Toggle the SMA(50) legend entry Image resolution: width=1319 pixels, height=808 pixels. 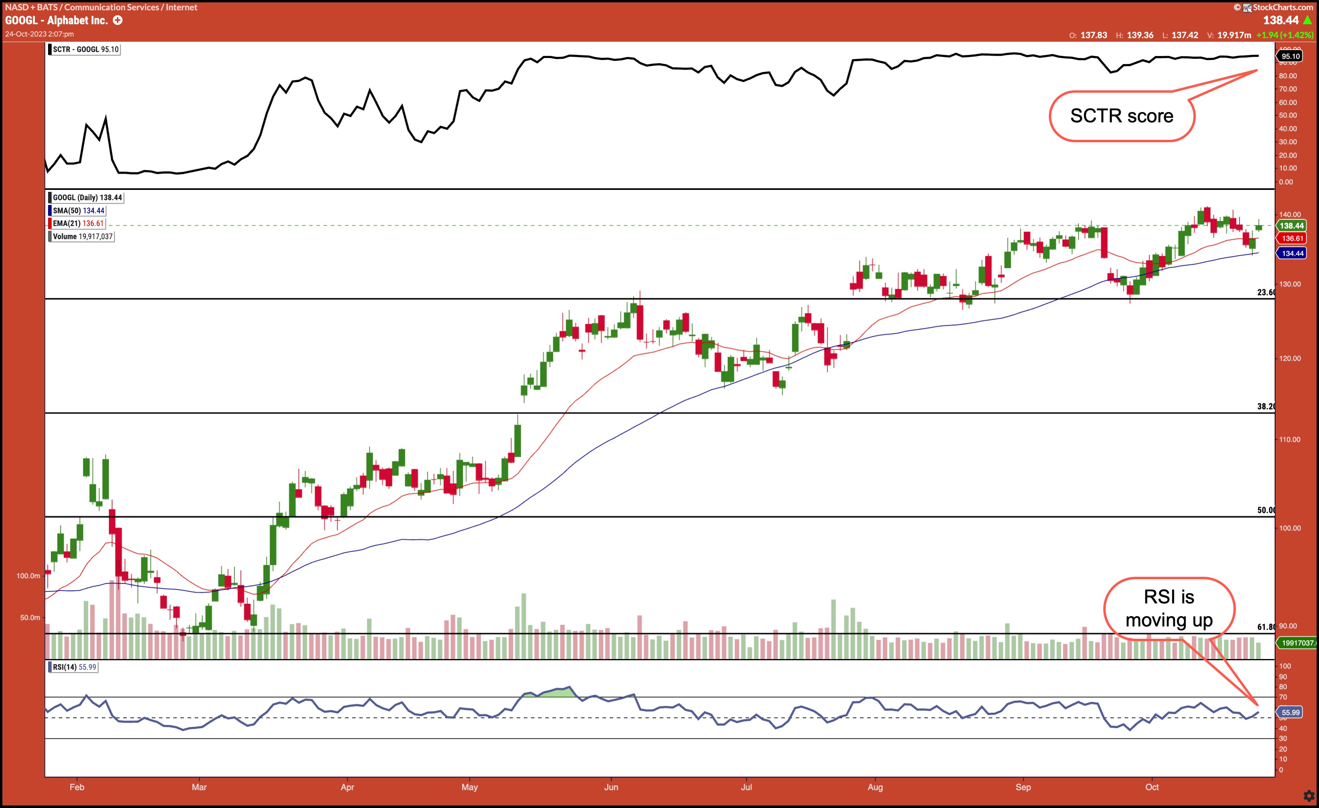pyautogui.click(x=78, y=211)
